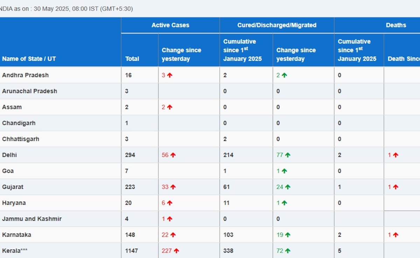This screenshot has height=258, width=420.
Task: Click the Deaths column group header
Action: [396, 25]
